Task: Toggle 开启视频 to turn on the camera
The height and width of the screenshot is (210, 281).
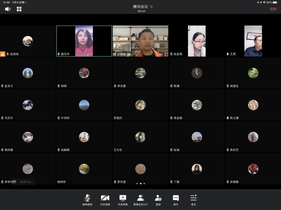Action: coord(105,200)
